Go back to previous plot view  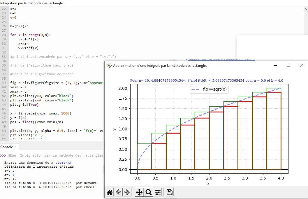coord(119,192)
